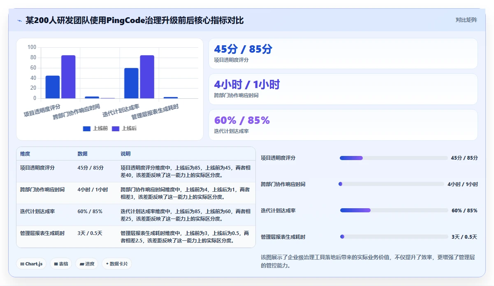Toggle the 上线后 legend swatch in chart
Viewport: 494px width, 286px height.
pyautogui.click(x=116, y=129)
